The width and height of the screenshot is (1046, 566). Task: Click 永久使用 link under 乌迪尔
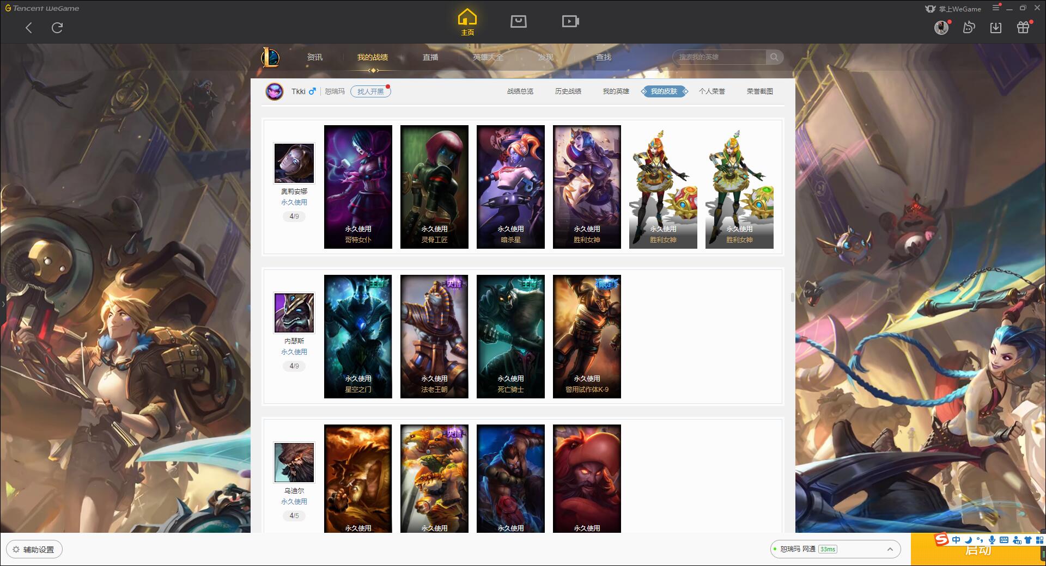tap(294, 501)
